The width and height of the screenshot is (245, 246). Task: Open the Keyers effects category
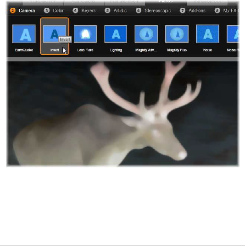coord(84,11)
